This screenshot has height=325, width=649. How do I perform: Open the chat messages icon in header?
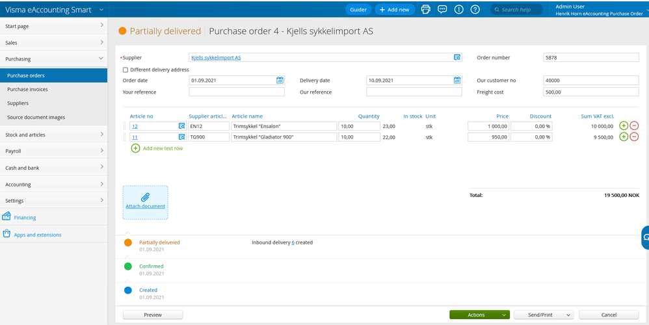click(442, 10)
